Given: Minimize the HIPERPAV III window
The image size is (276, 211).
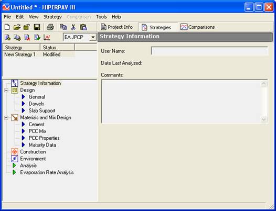Looking at the screenshot, I should click(x=249, y=7).
